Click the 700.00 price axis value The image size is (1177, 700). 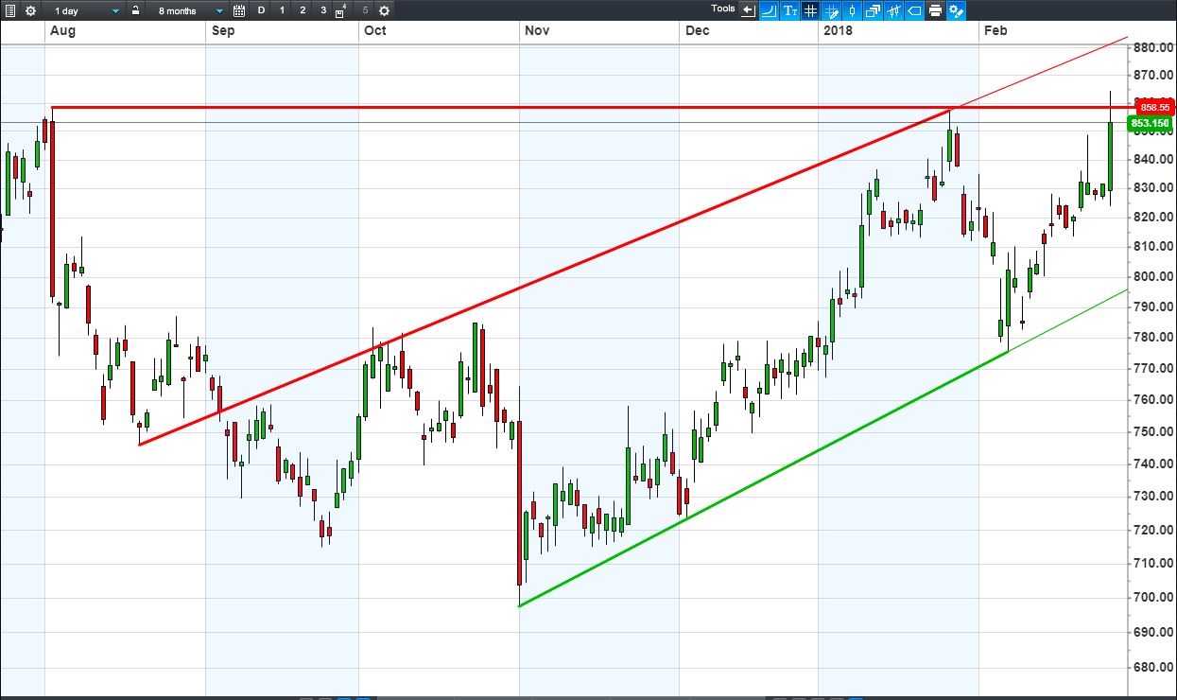pyautogui.click(x=1153, y=597)
